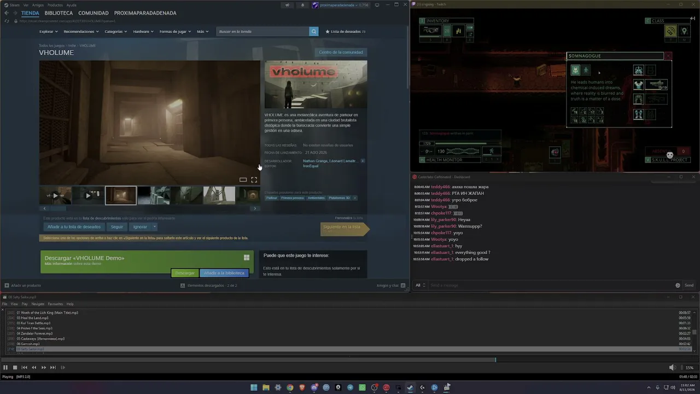Open the All filter dropdown in Twitch chat
Screen dimensions: 700x394
pyautogui.click(x=420, y=285)
